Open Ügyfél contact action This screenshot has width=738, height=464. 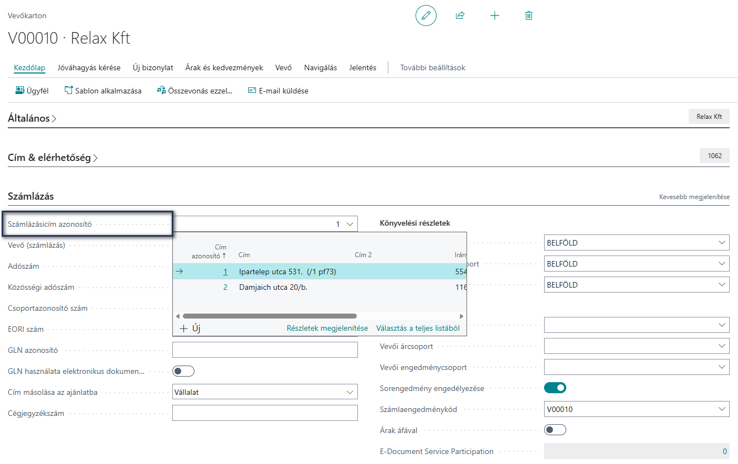[x=32, y=91]
